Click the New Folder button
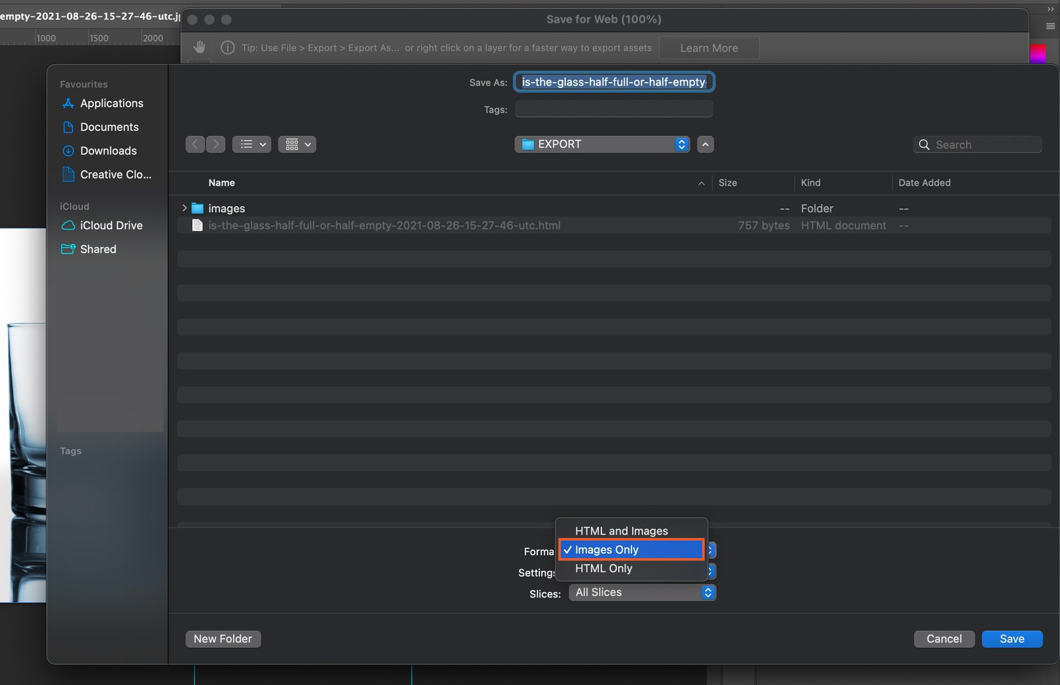 223,639
